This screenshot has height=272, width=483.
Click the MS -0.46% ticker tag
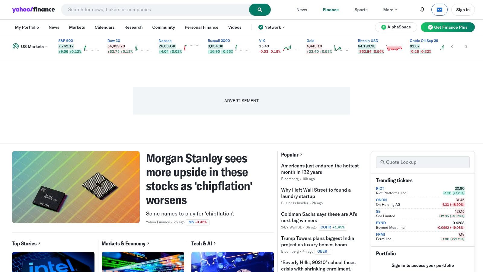tap(197, 222)
